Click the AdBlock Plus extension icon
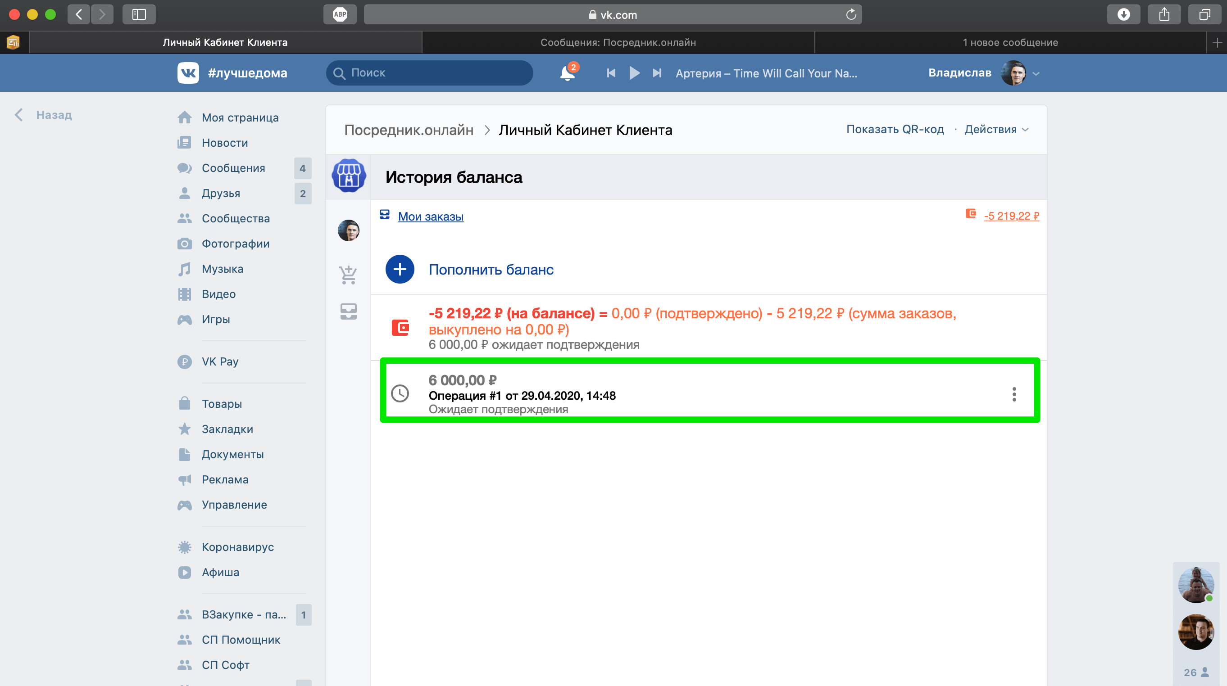The image size is (1227, 686). click(x=340, y=14)
